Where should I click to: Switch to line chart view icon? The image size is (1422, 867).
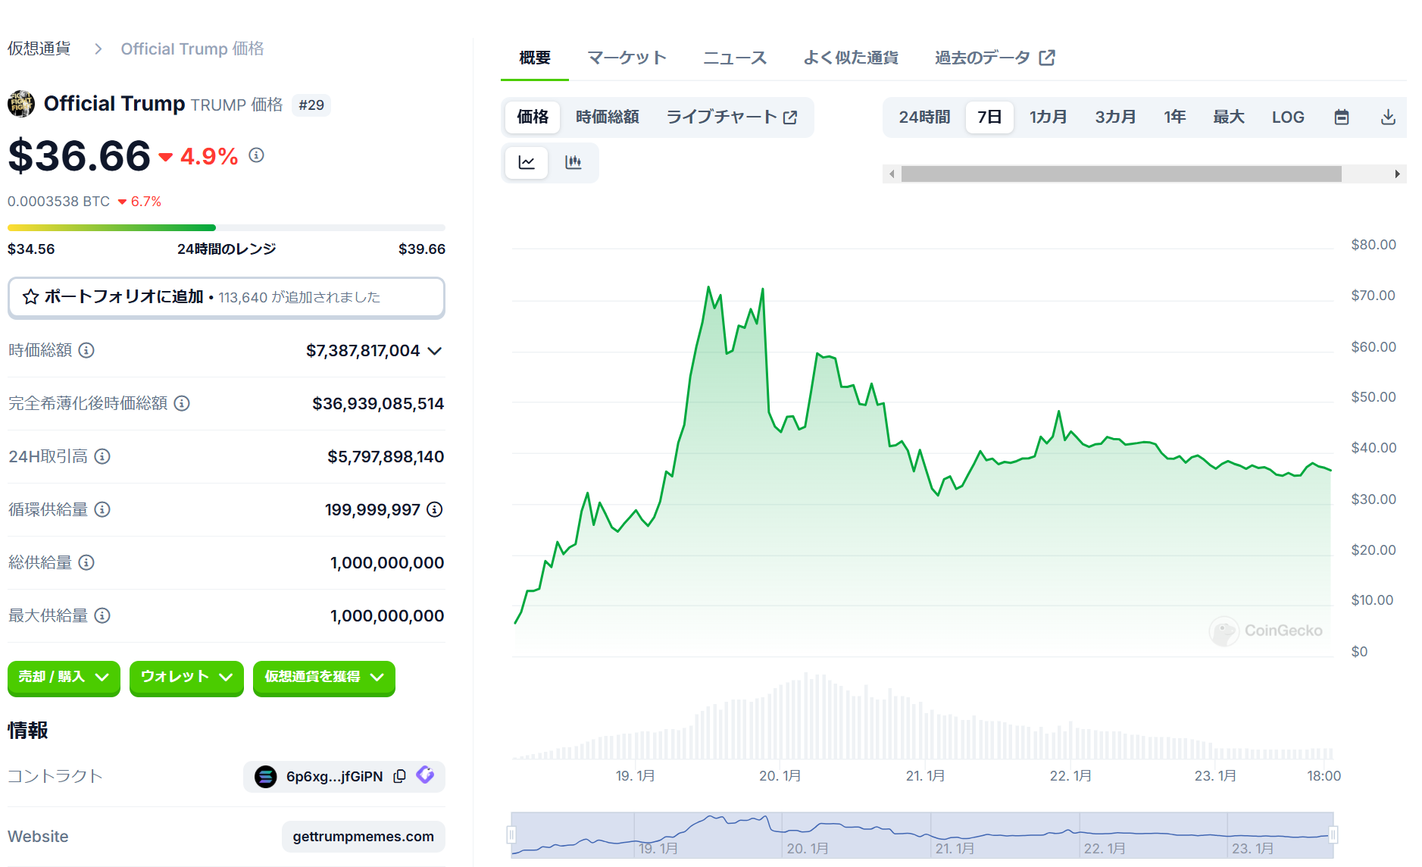click(527, 162)
